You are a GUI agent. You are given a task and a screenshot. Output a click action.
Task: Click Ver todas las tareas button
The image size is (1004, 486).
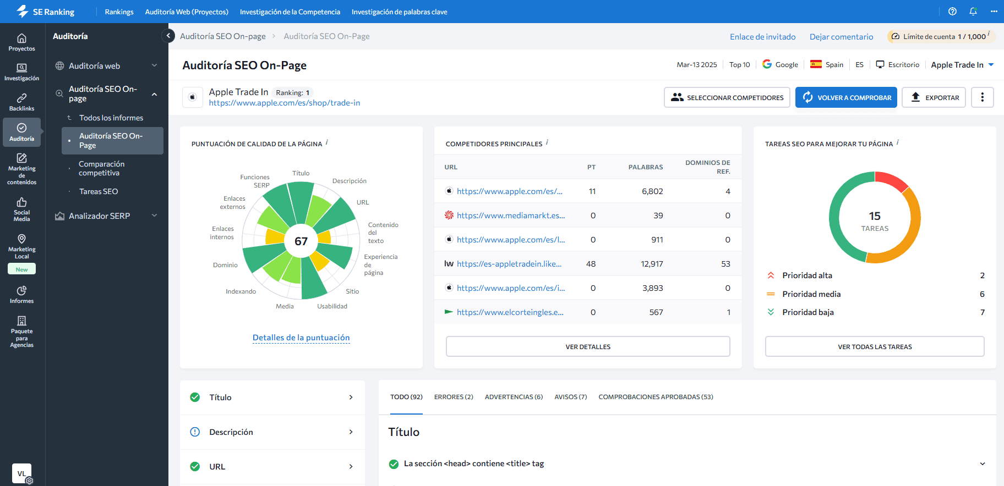click(875, 347)
